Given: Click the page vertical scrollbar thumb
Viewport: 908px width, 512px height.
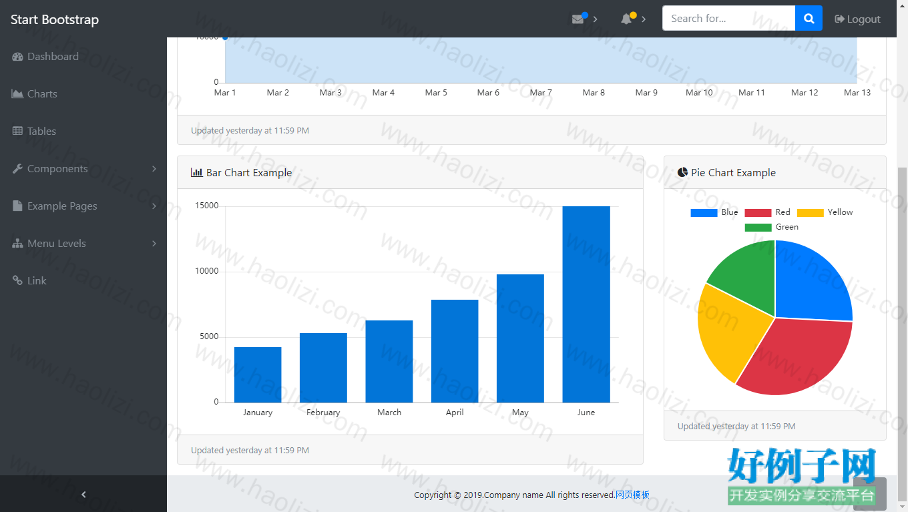Looking at the screenshot, I should pos(902,334).
